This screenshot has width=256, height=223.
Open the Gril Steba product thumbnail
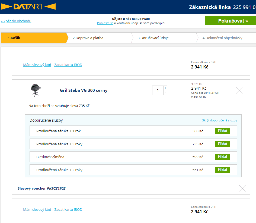pos(36,90)
